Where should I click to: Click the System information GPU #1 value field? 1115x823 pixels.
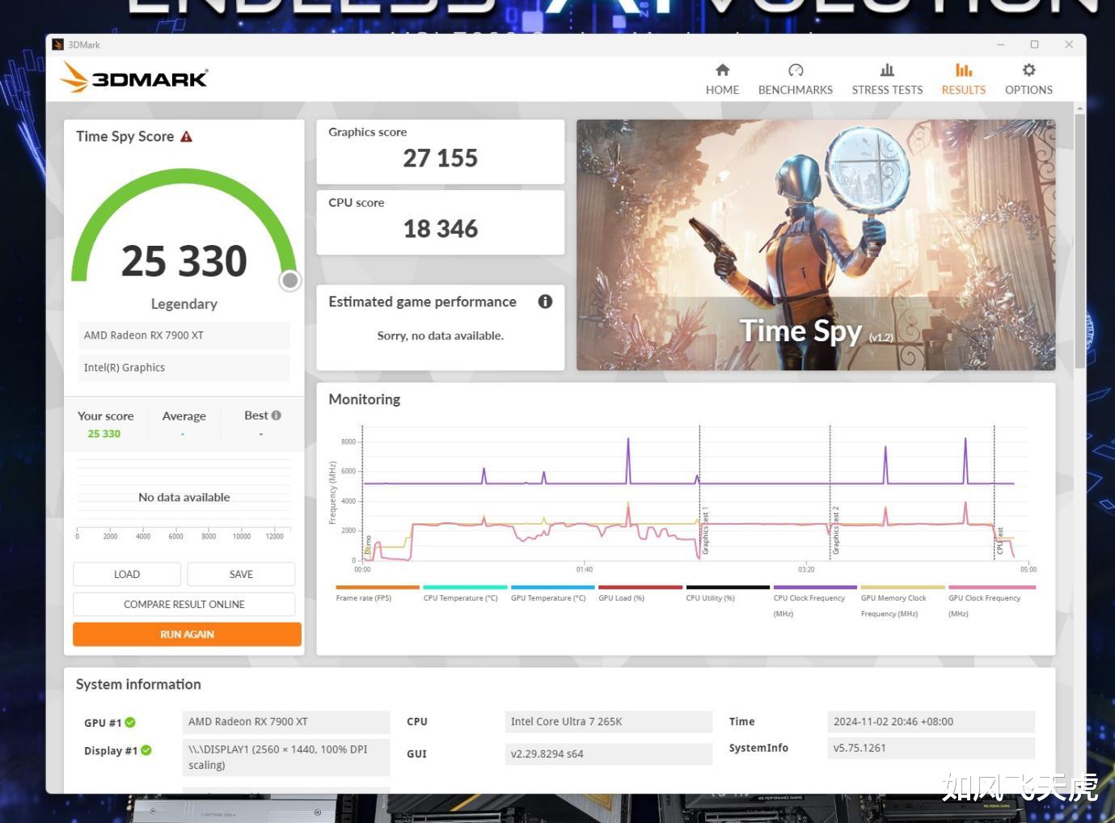[x=286, y=721]
